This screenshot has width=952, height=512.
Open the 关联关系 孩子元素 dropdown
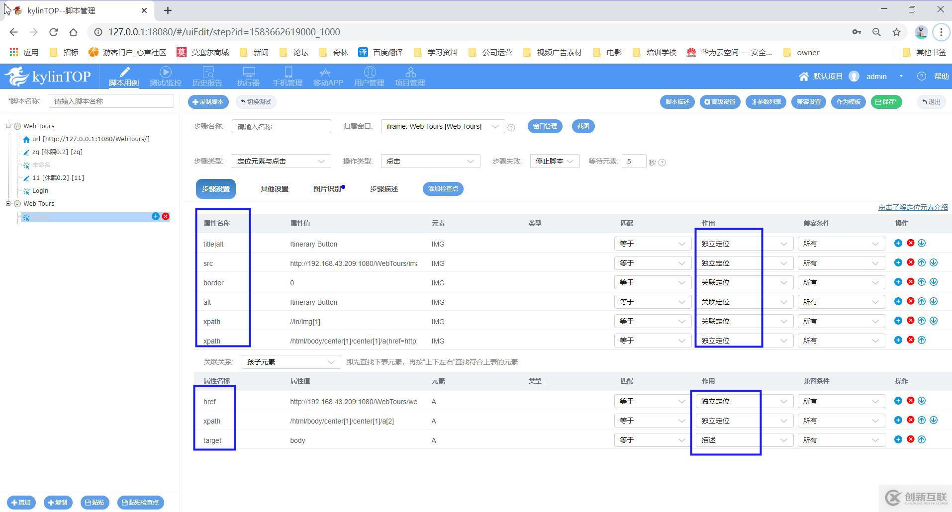click(x=291, y=362)
